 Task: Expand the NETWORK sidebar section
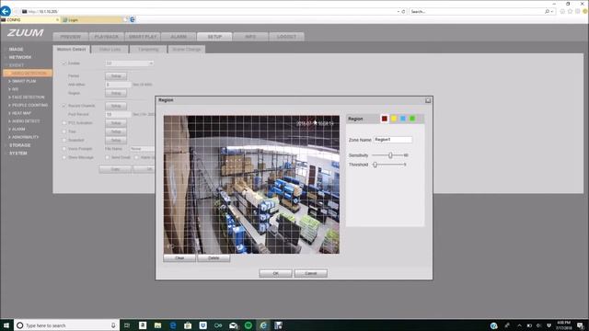(x=20, y=57)
